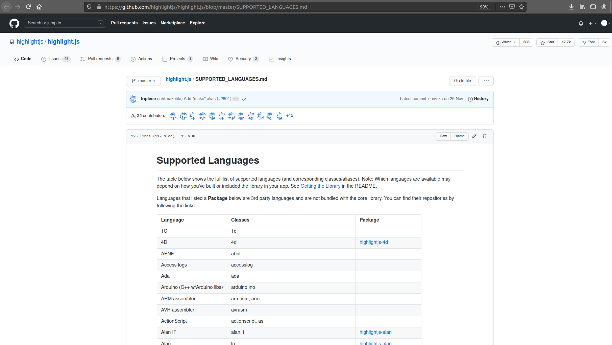View 17.7k stargazers count
This screenshot has height=345, width=612.
coord(566,42)
